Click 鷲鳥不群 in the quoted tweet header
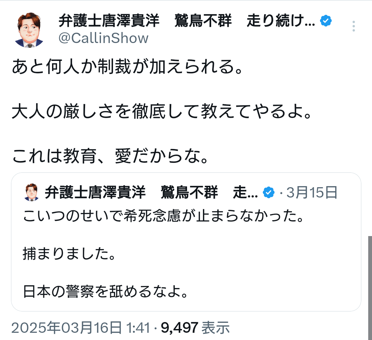This screenshot has width=372, height=340. (x=189, y=193)
